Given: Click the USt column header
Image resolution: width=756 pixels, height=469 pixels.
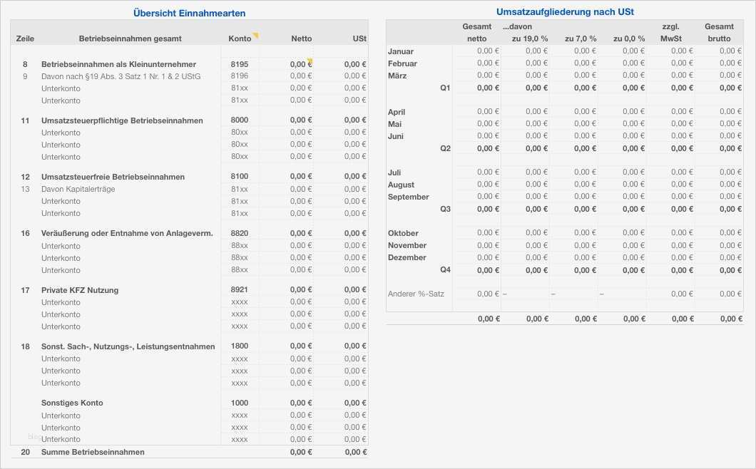Looking at the screenshot, I should (x=360, y=38).
